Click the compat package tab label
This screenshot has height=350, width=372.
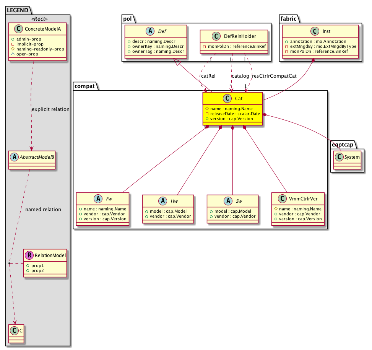[85, 86]
